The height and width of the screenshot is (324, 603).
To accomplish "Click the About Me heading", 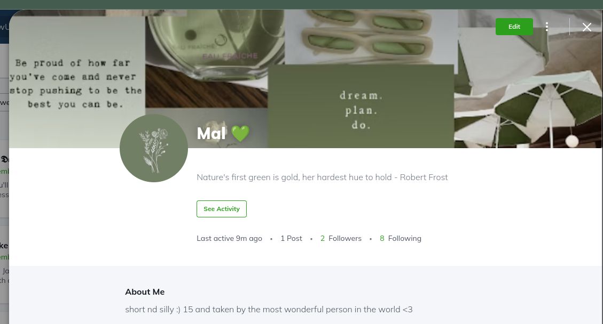I will click(x=145, y=291).
